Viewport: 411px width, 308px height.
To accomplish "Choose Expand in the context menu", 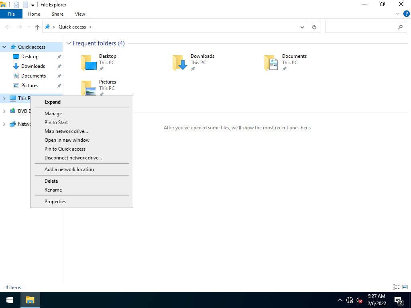I will [82, 102].
